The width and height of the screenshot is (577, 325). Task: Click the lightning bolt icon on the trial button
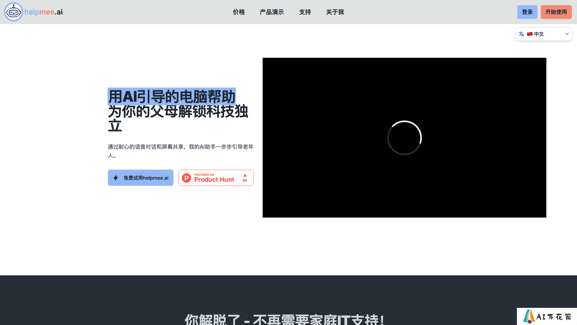(x=116, y=178)
